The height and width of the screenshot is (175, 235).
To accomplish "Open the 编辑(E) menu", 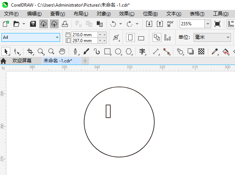I will (x=34, y=14).
